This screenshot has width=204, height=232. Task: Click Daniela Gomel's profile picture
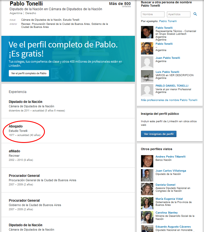[x=147, y=189]
